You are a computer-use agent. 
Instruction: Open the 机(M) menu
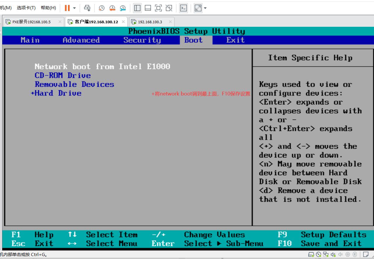point(6,8)
